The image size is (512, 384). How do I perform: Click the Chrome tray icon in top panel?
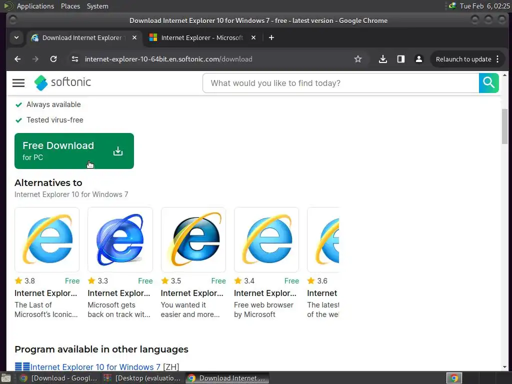click(x=452, y=6)
